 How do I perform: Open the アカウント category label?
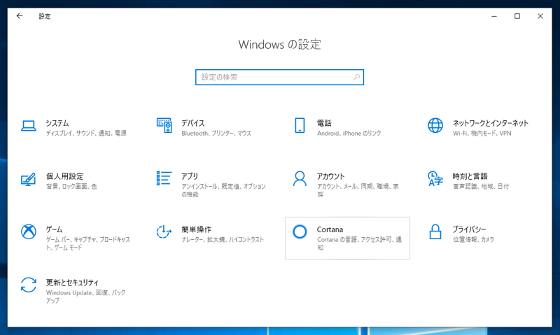[x=330, y=176]
